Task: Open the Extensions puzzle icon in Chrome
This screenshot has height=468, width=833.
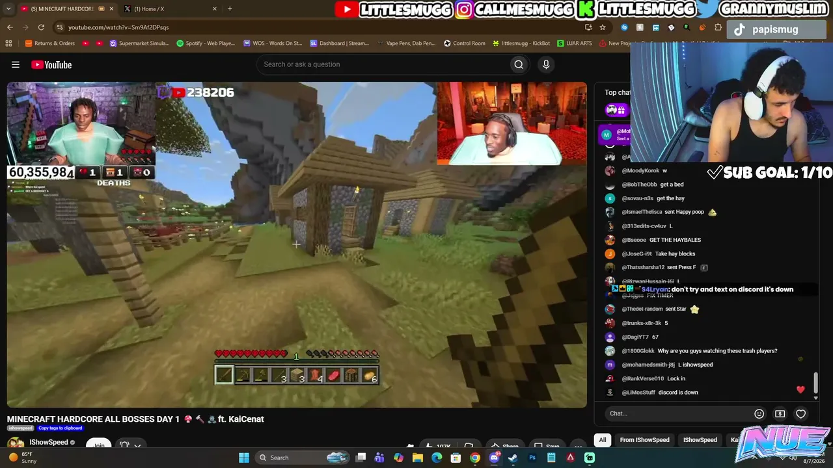Action: coord(718,27)
